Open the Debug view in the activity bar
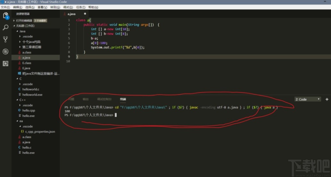Viewport: 331px width, 177px height. click(6, 52)
